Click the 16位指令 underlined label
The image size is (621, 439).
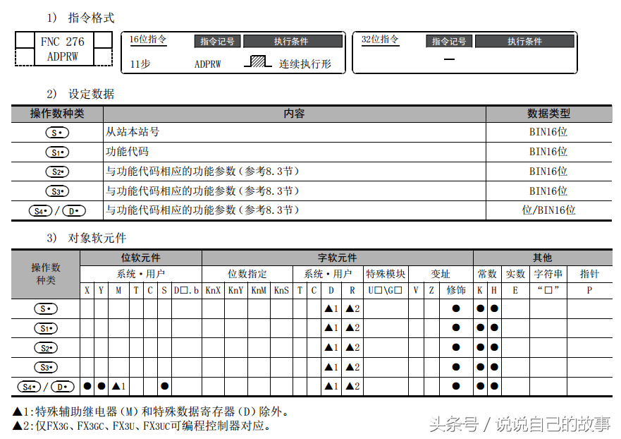148,40
